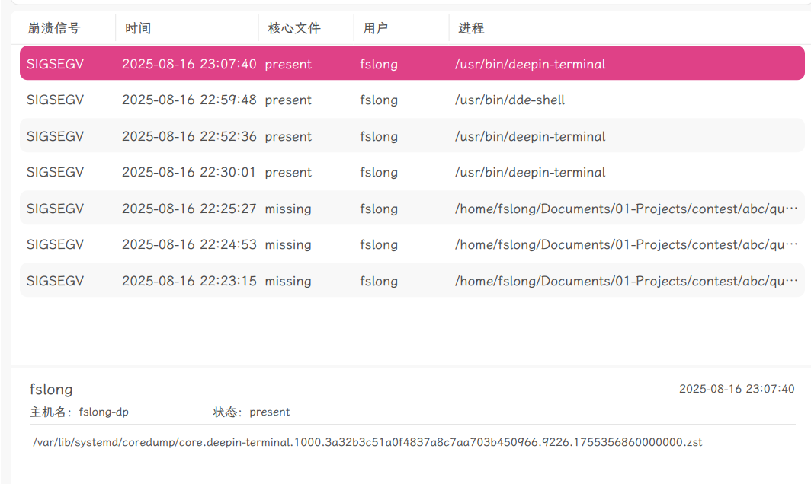Click the /usr/bin/dde-shell process entry

pos(510,100)
